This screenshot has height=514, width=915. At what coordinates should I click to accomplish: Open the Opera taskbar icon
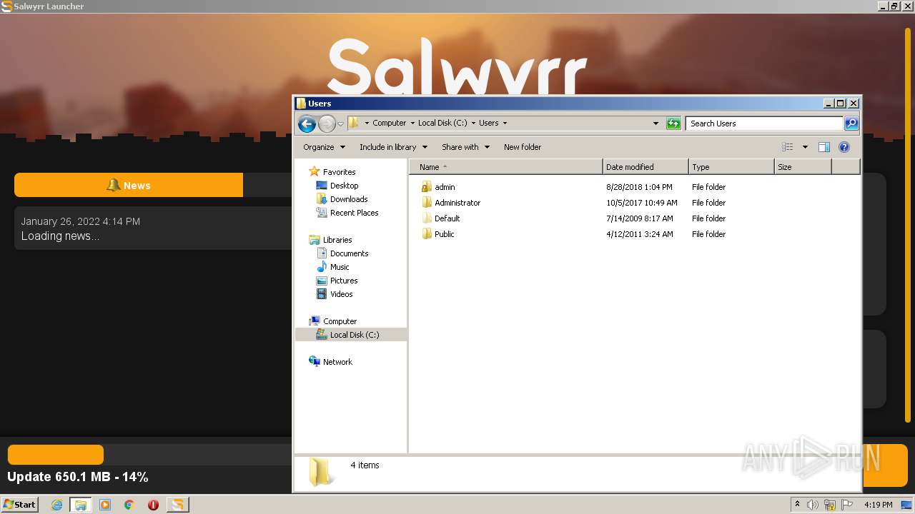click(153, 505)
